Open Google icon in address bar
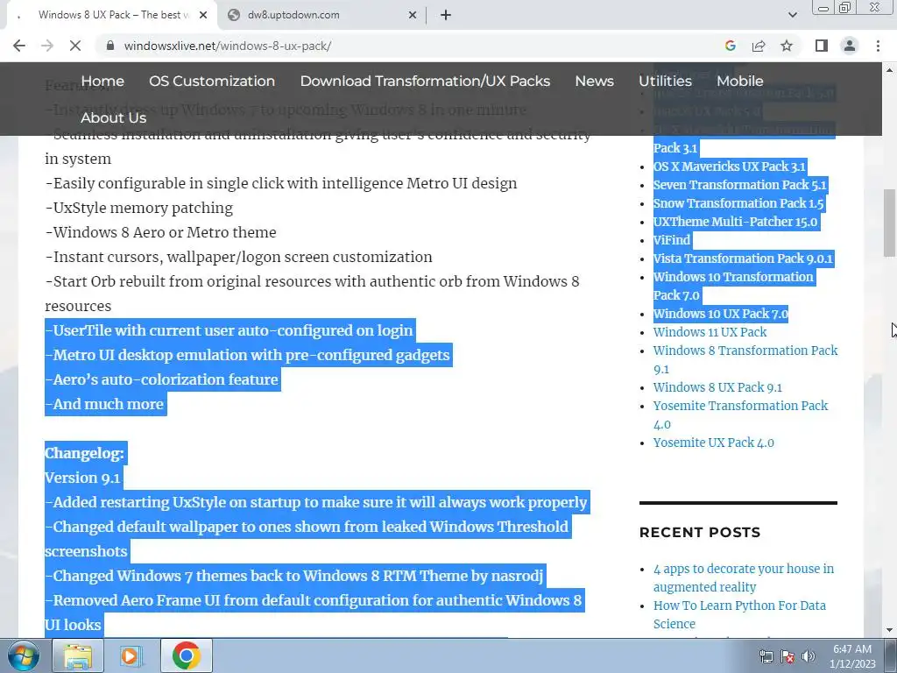The height and width of the screenshot is (673, 897). point(730,46)
